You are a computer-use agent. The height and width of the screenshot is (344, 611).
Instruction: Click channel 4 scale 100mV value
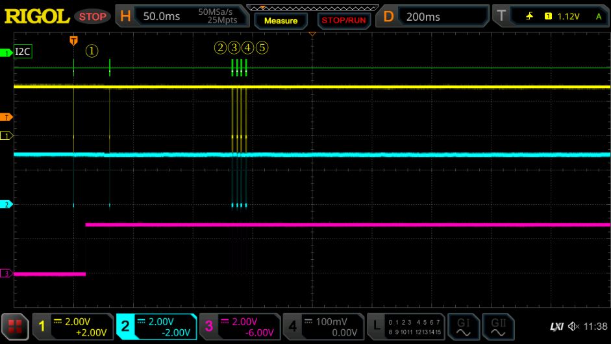tap(331, 322)
